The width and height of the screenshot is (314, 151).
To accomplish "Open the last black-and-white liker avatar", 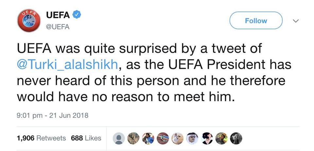I will click(236, 138).
